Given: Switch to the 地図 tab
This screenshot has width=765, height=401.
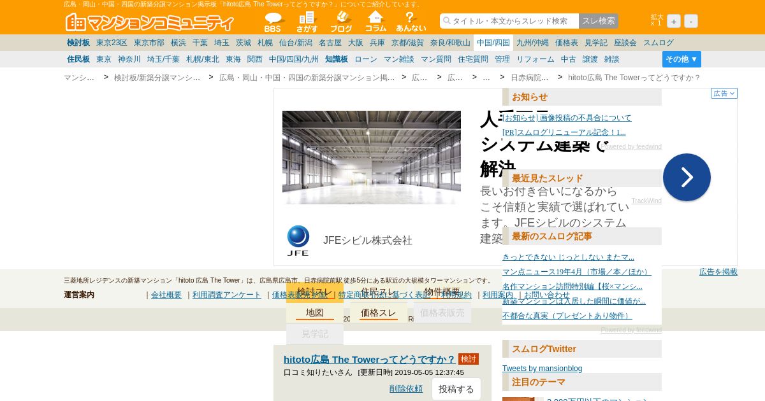Looking at the screenshot, I should pos(315,313).
